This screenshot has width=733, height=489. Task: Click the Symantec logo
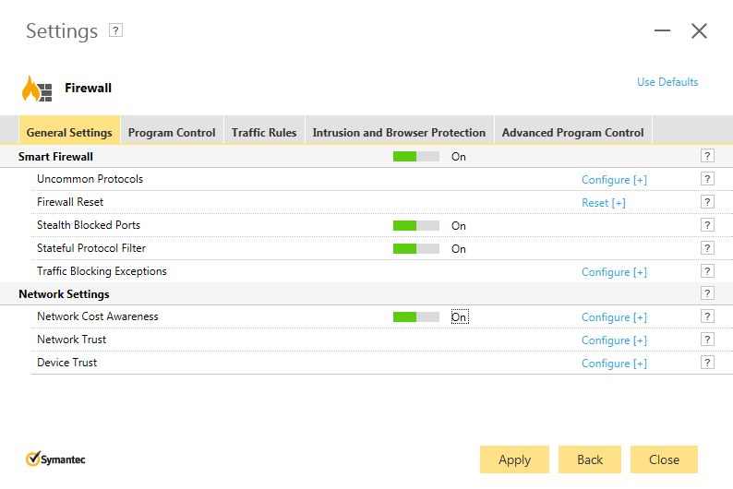[x=55, y=459]
